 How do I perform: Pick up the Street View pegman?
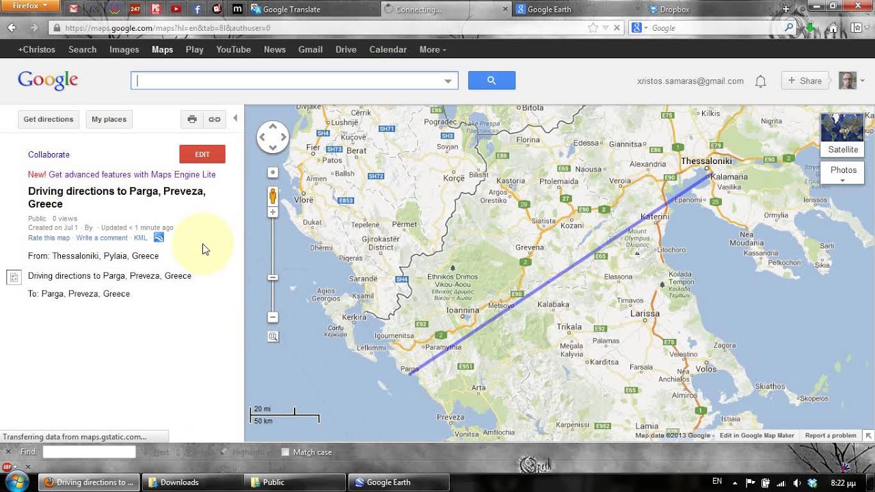273,196
